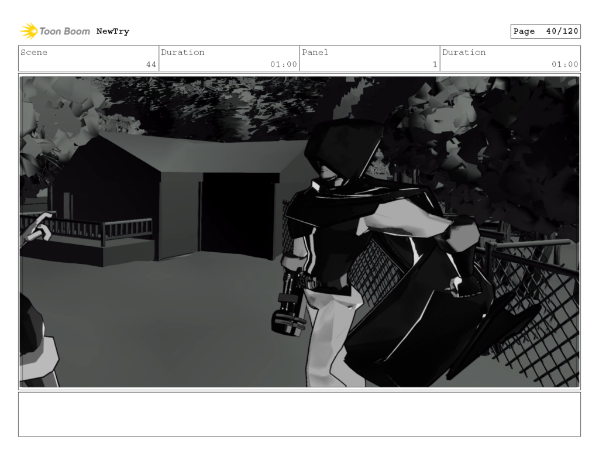Select the second Duration header cell
This screenshot has height=464, width=599.
pyautogui.click(x=464, y=52)
